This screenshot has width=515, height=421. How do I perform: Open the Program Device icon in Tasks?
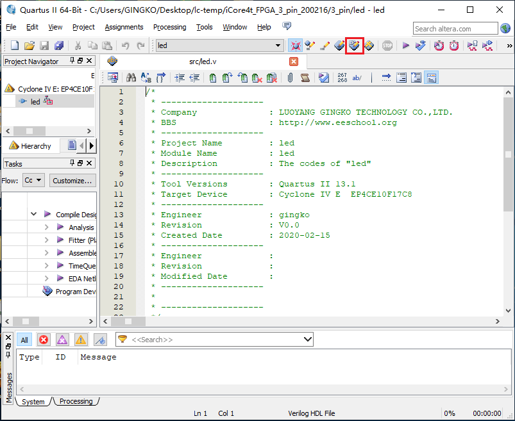coord(47,292)
